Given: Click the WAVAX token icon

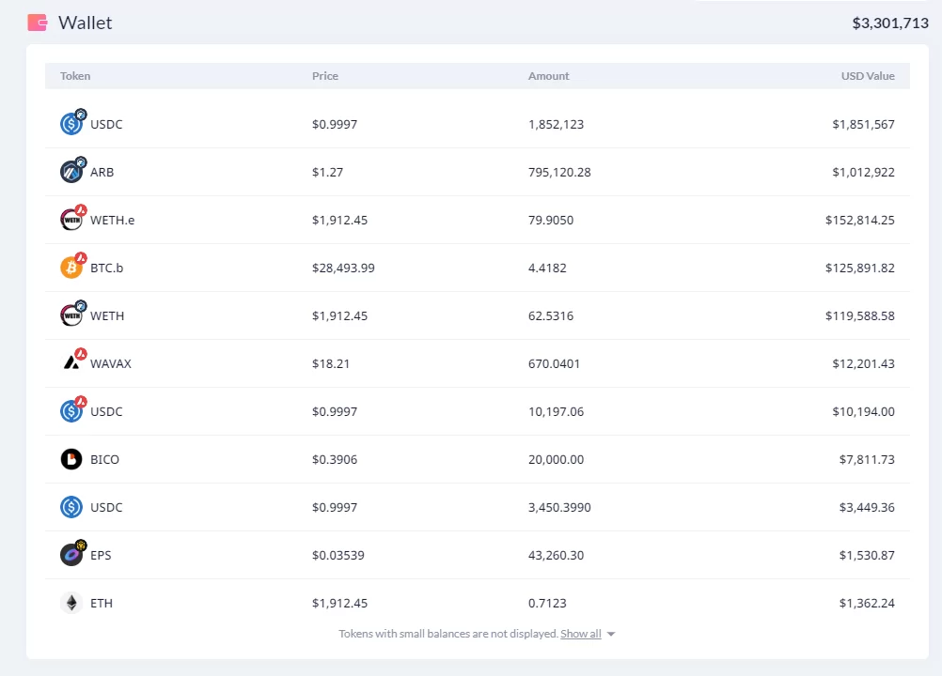Looking at the screenshot, I should pyautogui.click(x=71, y=363).
